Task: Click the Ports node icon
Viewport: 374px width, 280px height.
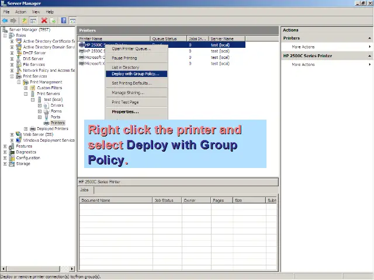Action: point(46,117)
